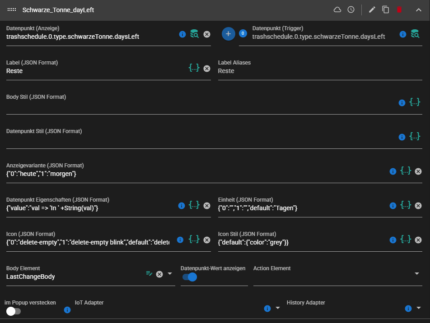Click the clock history icon in header
The width and height of the screenshot is (430, 323).
point(351,9)
